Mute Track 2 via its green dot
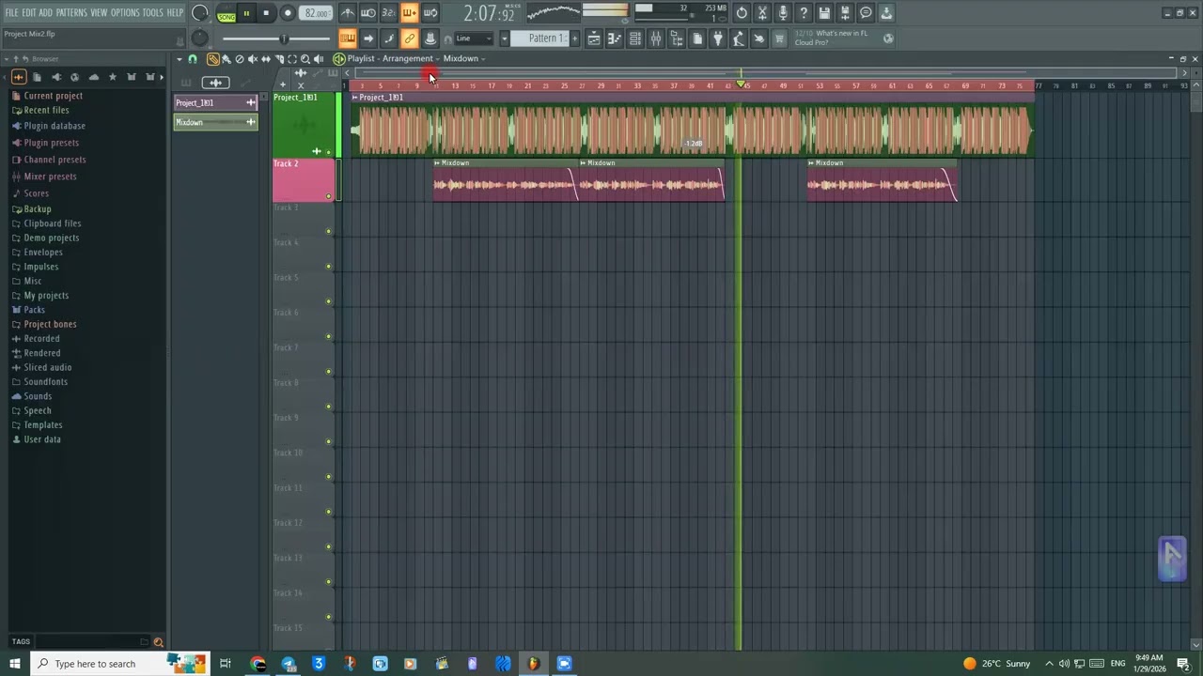 pos(328,196)
